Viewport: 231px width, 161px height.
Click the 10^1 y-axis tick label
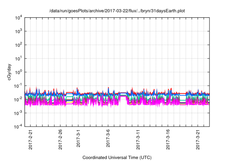19,59
